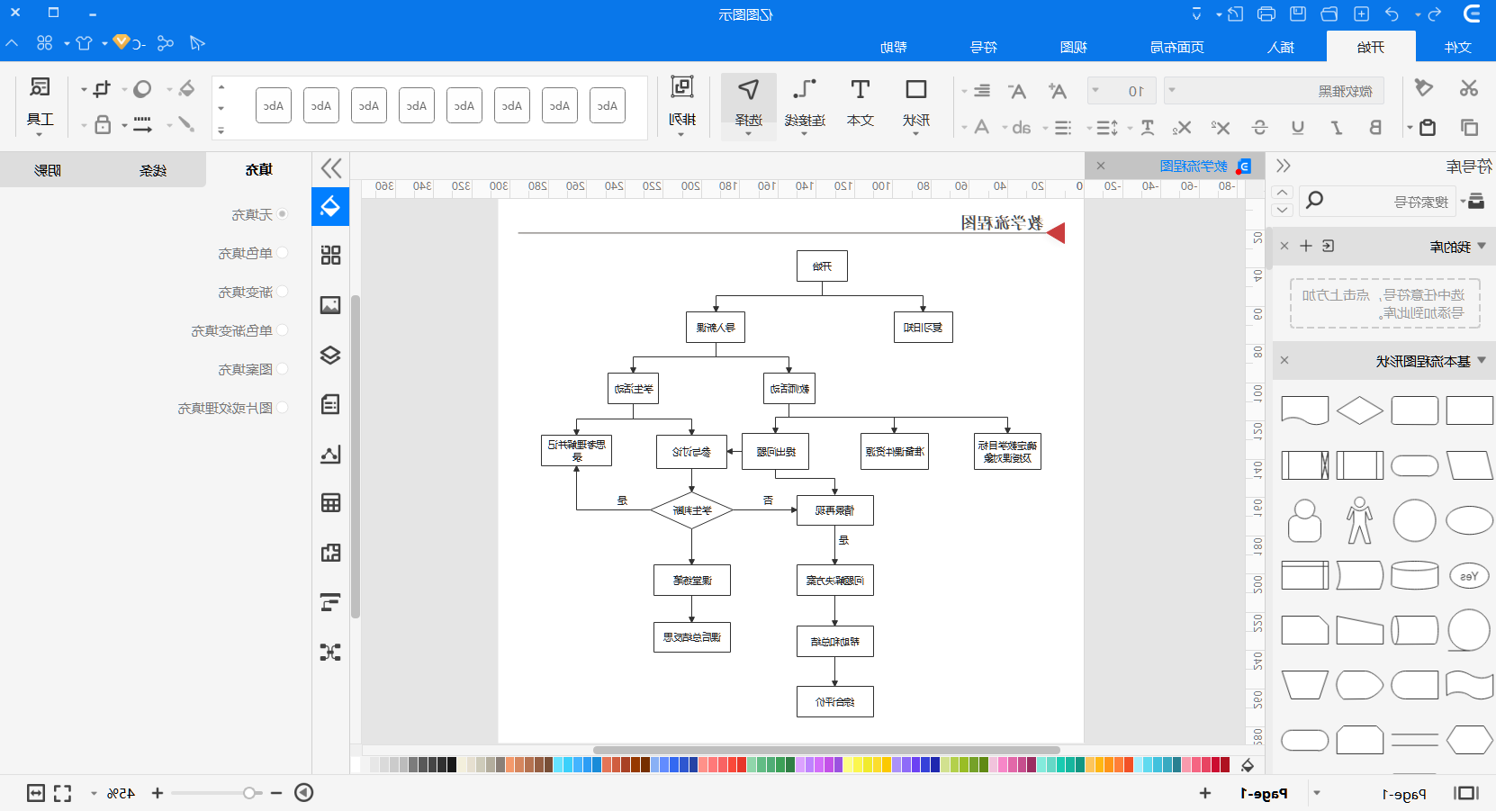Open the Tools (工具) ribbon button
The image size is (1496, 811).
(x=40, y=104)
